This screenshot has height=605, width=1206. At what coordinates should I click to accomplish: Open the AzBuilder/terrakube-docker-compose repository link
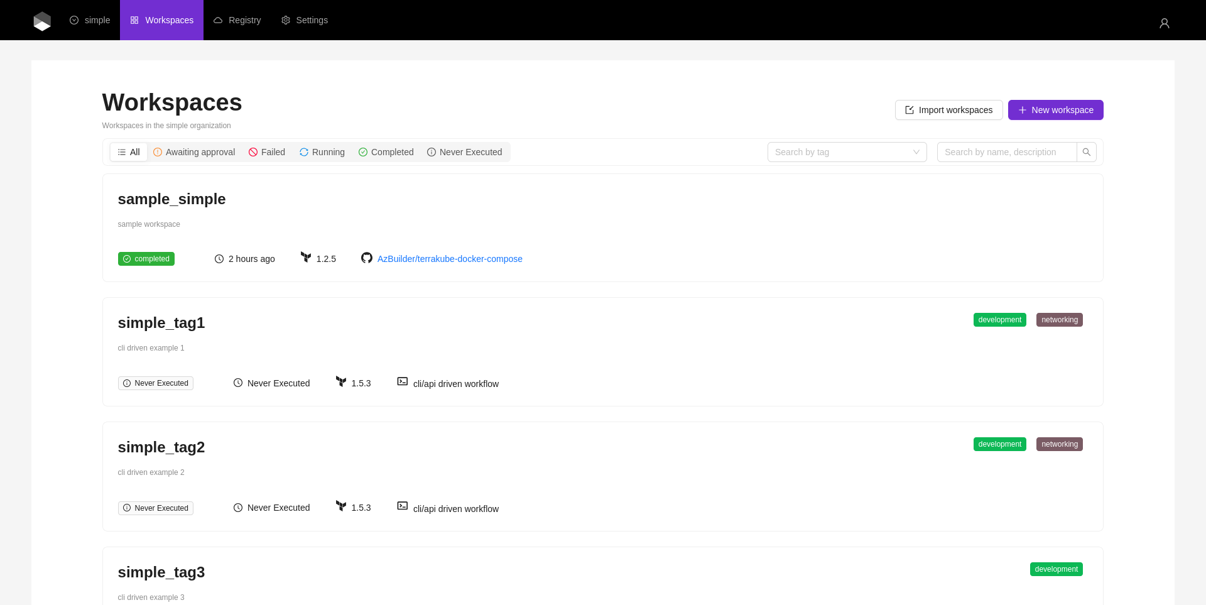450,259
